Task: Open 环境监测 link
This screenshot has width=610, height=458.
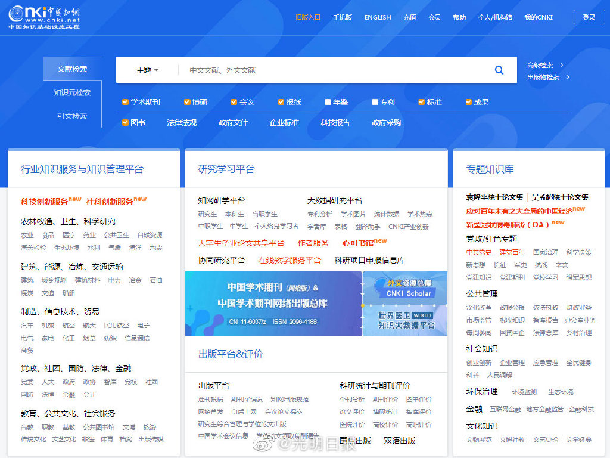Action: click(x=524, y=392)
